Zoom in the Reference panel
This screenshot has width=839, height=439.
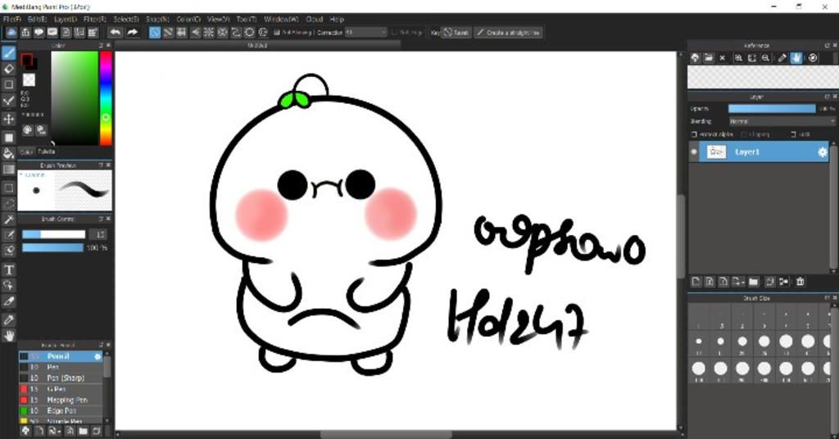[x=738, y=58]
